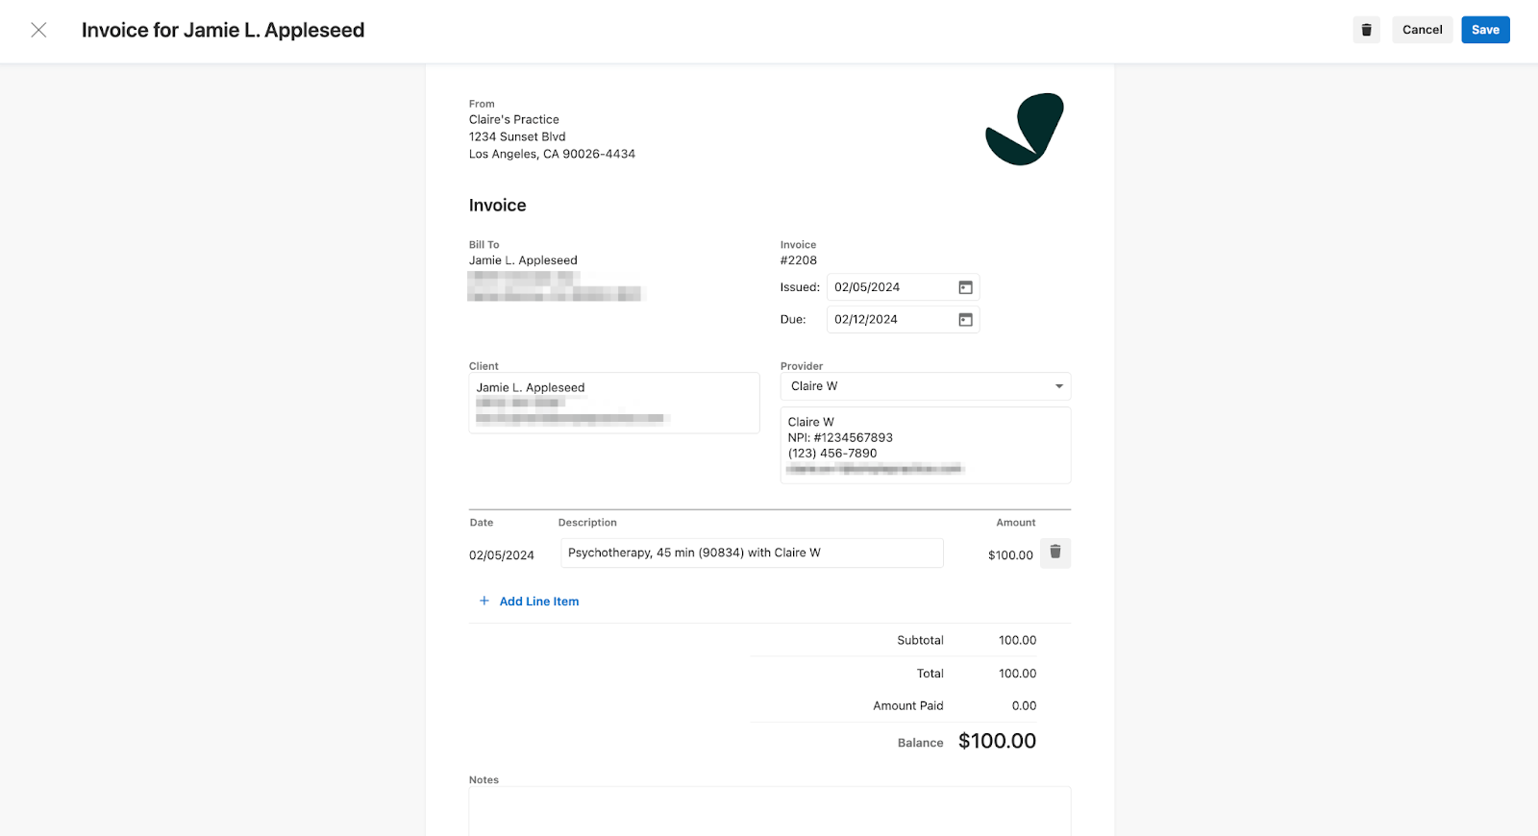This screenshot has width=1538, height=836.
Task: Click the invoice title for Jamie L. Appleseed
Action: click(x=223, y=30)
